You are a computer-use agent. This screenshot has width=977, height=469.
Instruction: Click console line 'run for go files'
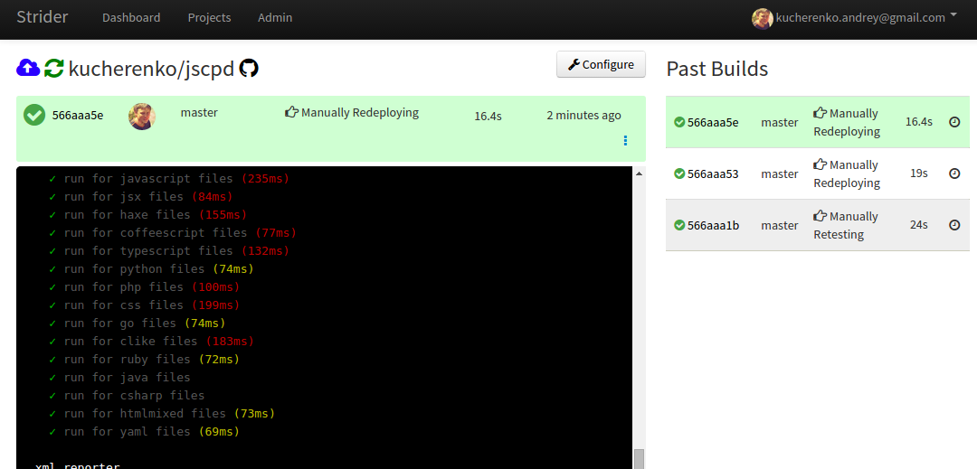click(138, 324)
